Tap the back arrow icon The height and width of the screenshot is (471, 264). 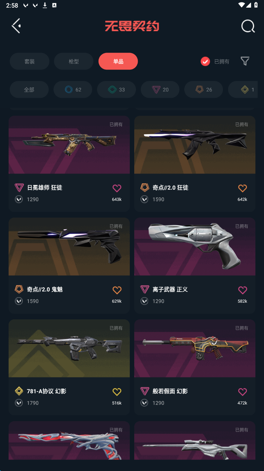pos(16,26)
